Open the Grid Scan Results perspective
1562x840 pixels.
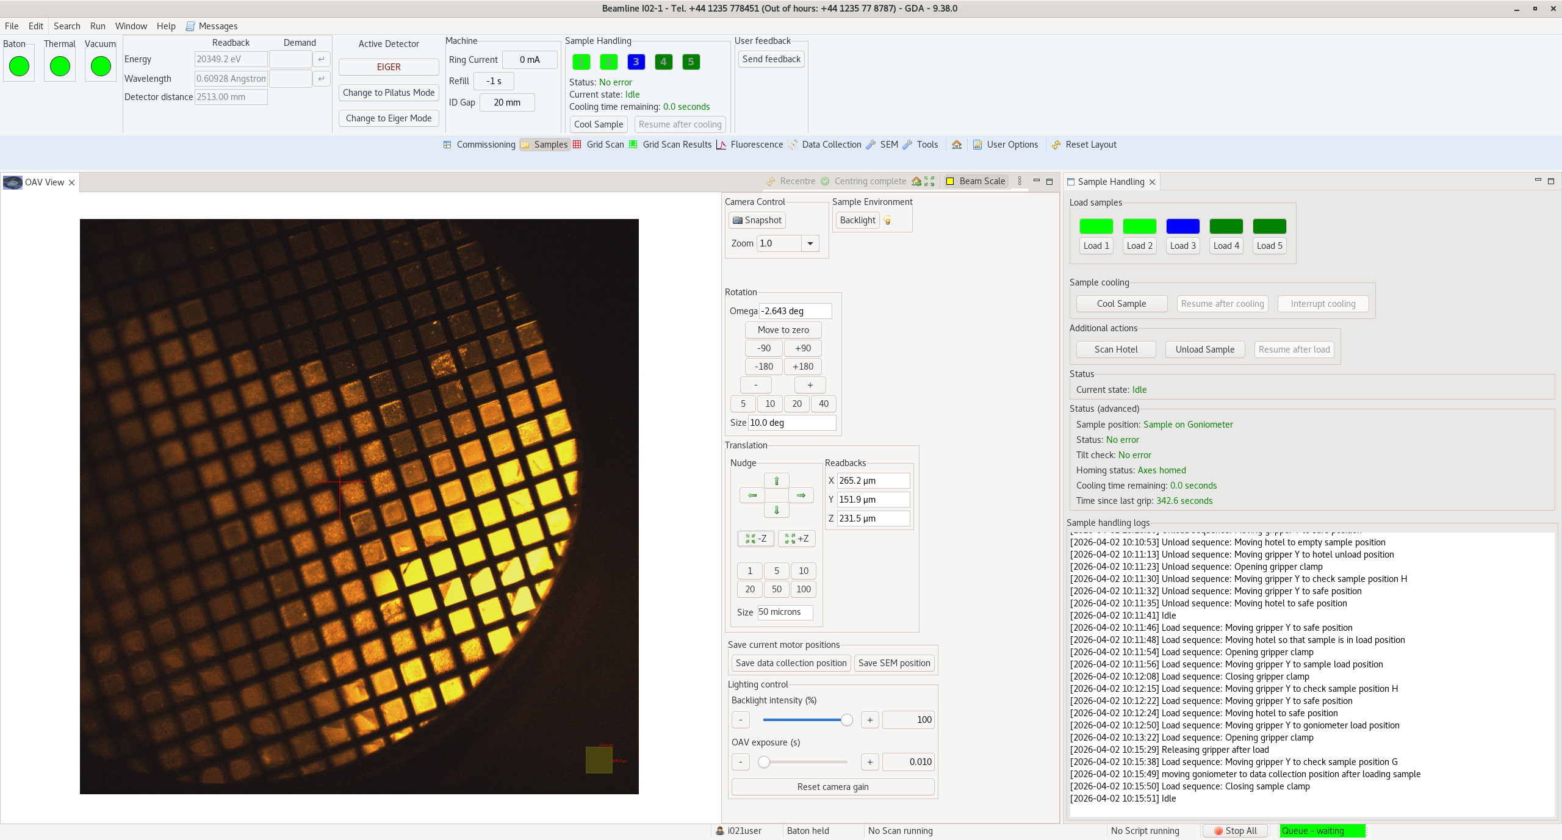[x=670, y=145]
